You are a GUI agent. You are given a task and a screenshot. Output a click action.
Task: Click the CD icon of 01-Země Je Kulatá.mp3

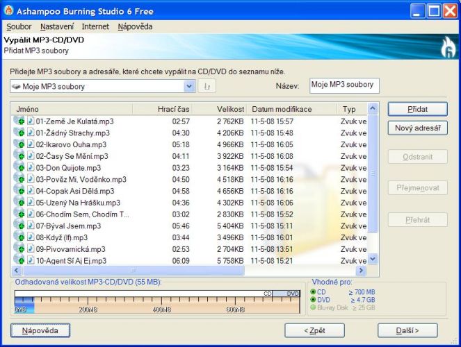[19, 121]
